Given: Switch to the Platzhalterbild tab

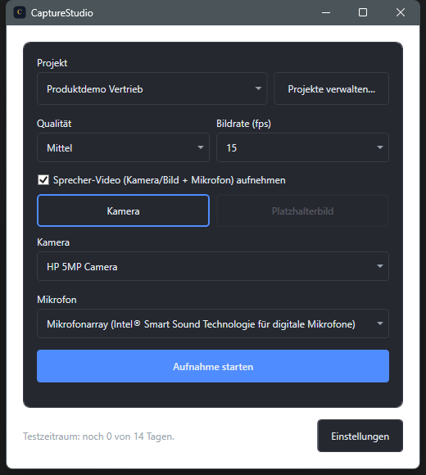Looking at the screenshot, I should [302, 210].
